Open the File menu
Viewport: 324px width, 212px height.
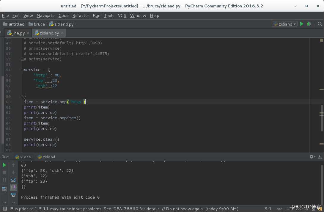(x=5, y=15)
